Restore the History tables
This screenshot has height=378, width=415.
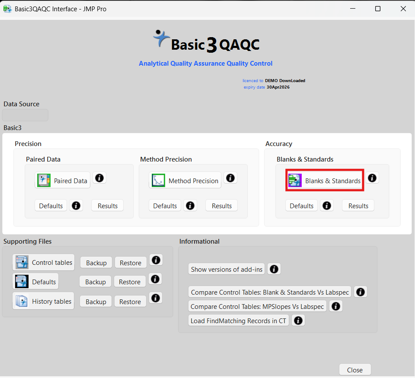(130, 302)
